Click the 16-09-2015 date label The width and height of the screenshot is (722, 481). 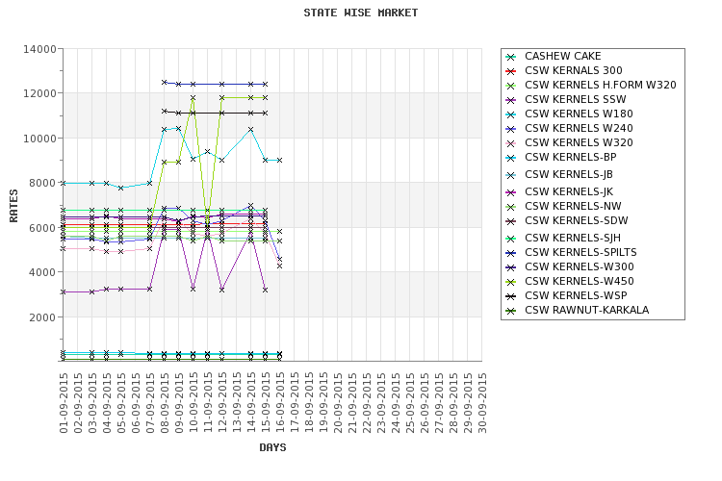tap(280, 403)
